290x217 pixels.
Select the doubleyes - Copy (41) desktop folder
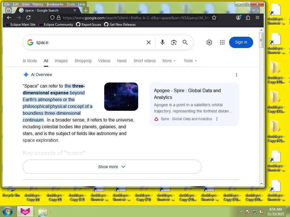(x=276, y=102)
